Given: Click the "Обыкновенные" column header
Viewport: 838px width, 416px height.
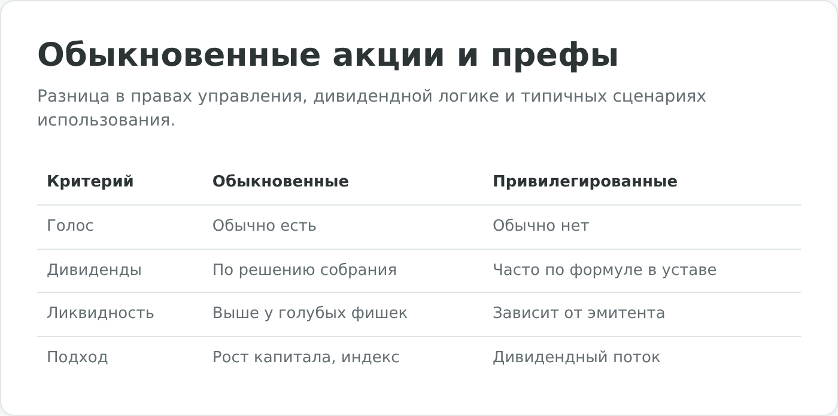Looking at the screenshot, I should (281, 182).
